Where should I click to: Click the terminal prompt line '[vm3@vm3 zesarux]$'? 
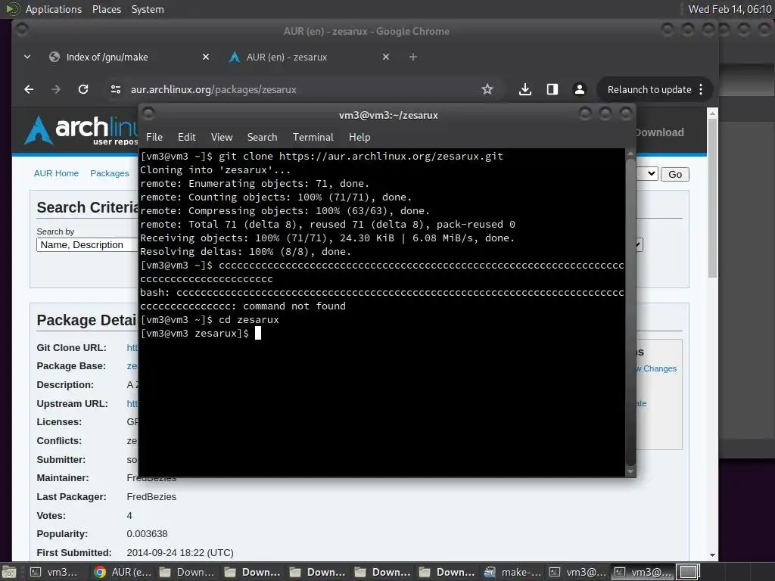[x=195, y=334]
